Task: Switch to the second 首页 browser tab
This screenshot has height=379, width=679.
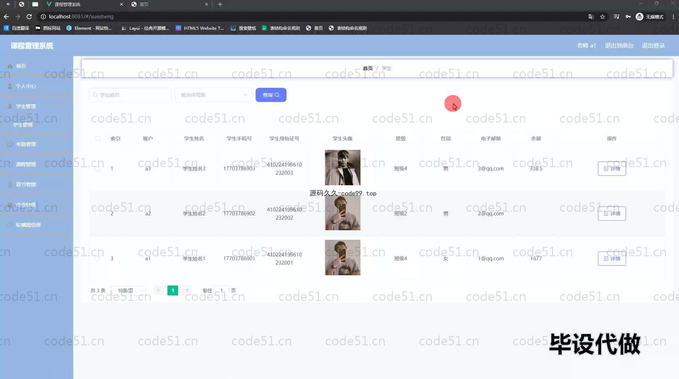Action: coord(169,4)
